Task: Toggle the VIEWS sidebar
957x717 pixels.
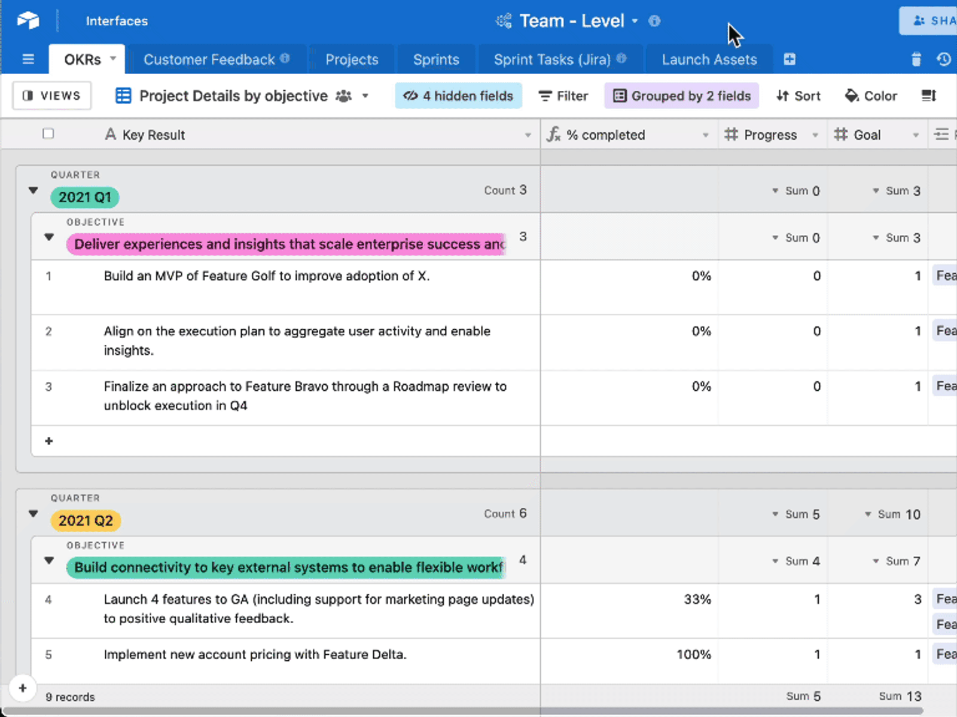Action: tap(52, 96)
